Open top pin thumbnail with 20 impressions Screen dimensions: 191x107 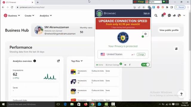73,72
